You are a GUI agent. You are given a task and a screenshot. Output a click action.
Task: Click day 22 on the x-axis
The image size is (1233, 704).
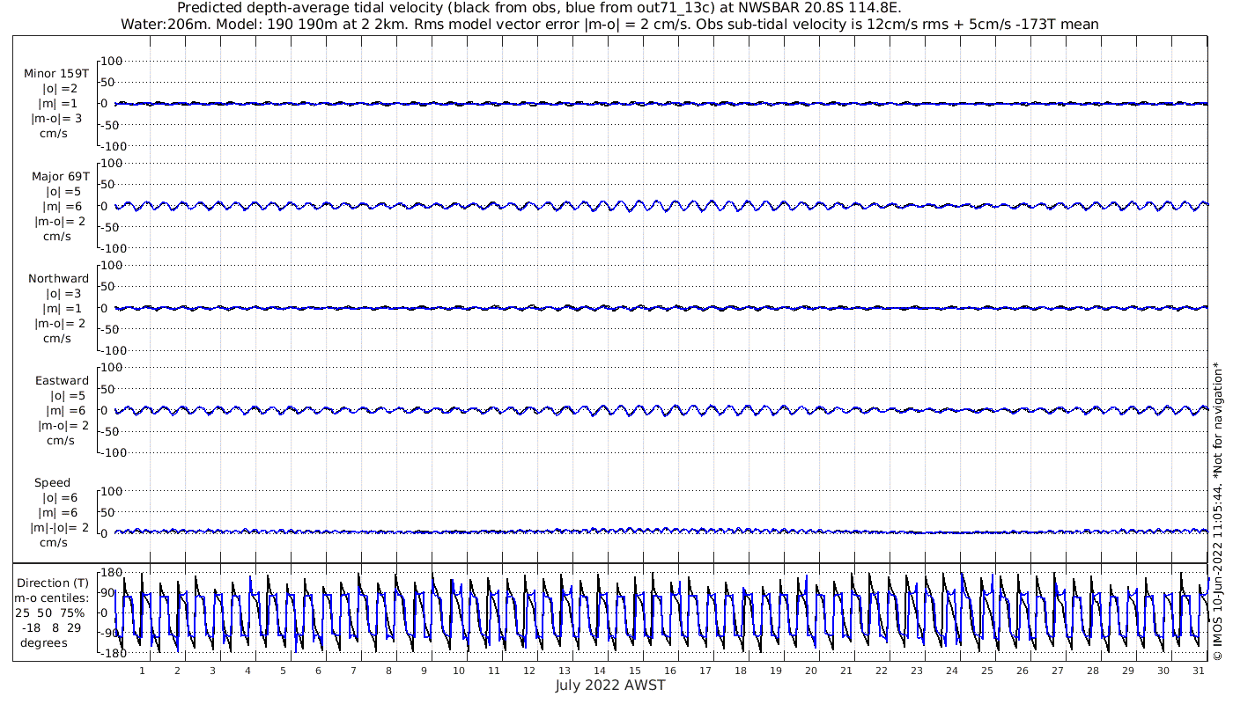[x=882, y=671]
